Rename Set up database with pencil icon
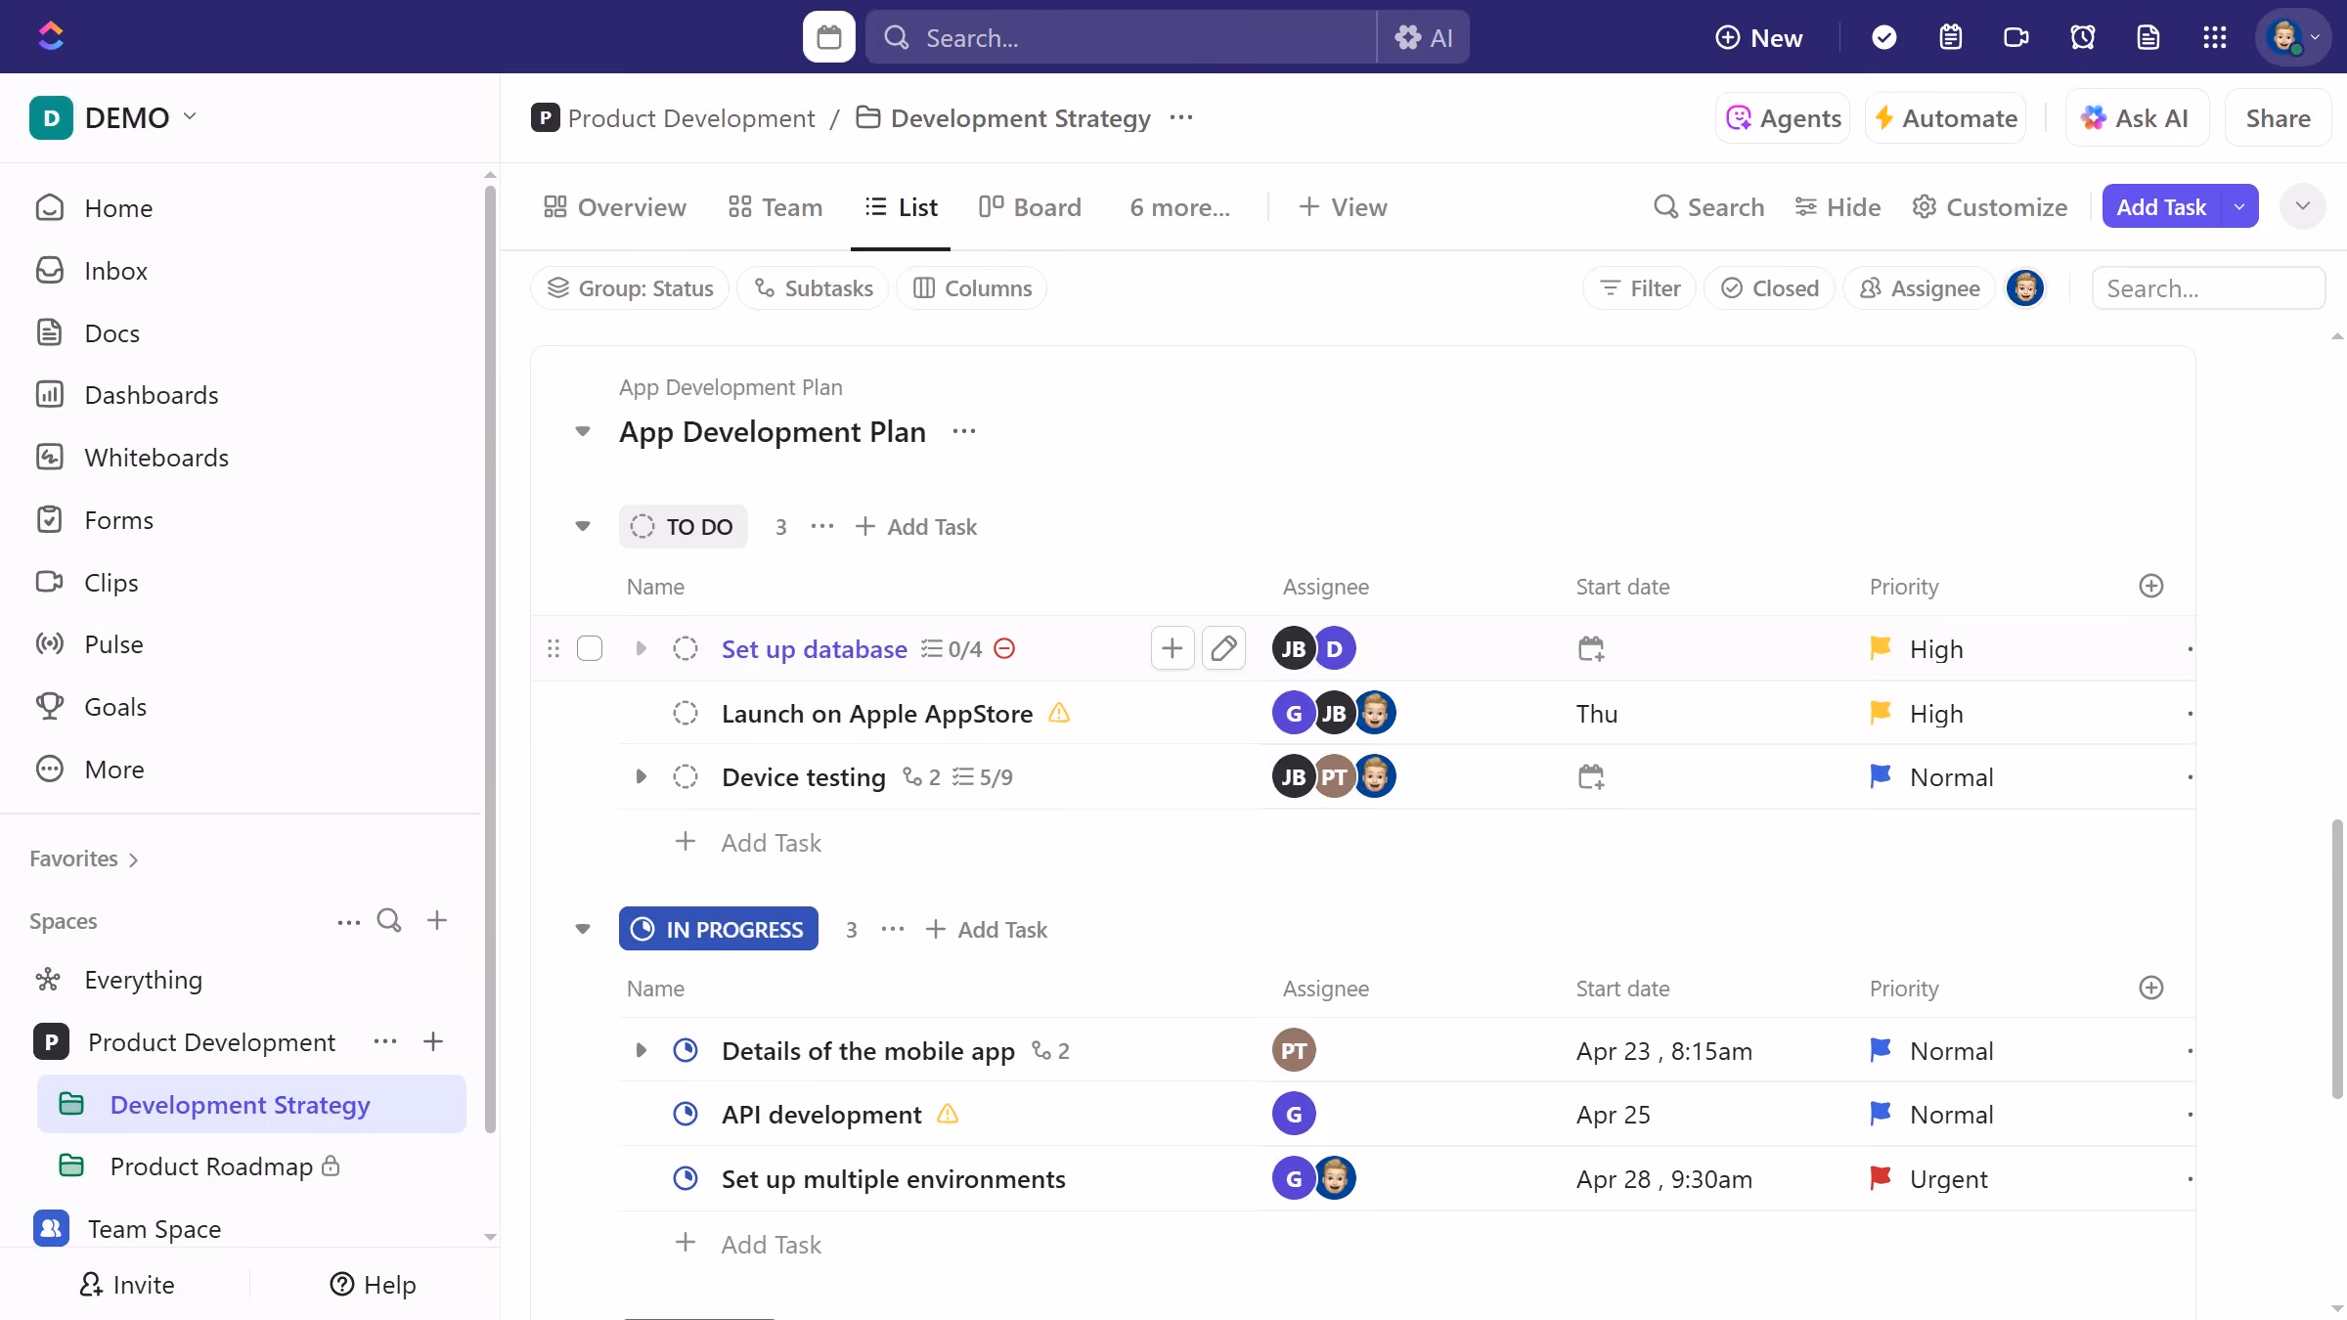 (1223, 648)
